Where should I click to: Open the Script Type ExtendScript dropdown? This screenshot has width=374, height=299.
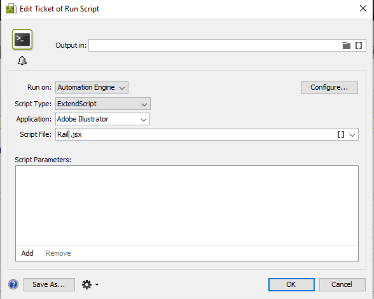103,104
